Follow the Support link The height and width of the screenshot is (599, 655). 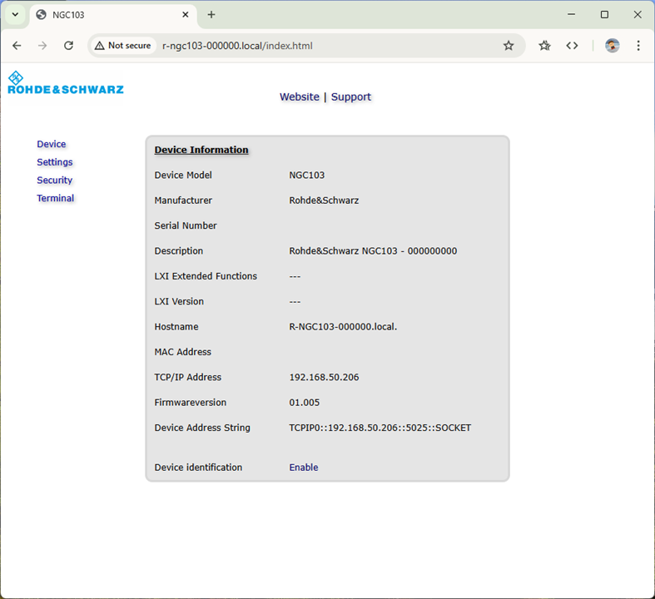click(351, 97)
